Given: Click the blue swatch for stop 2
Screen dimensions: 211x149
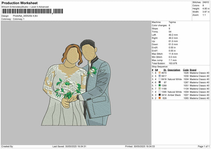Looking at the screenshot, I should (x=160, y=76).
